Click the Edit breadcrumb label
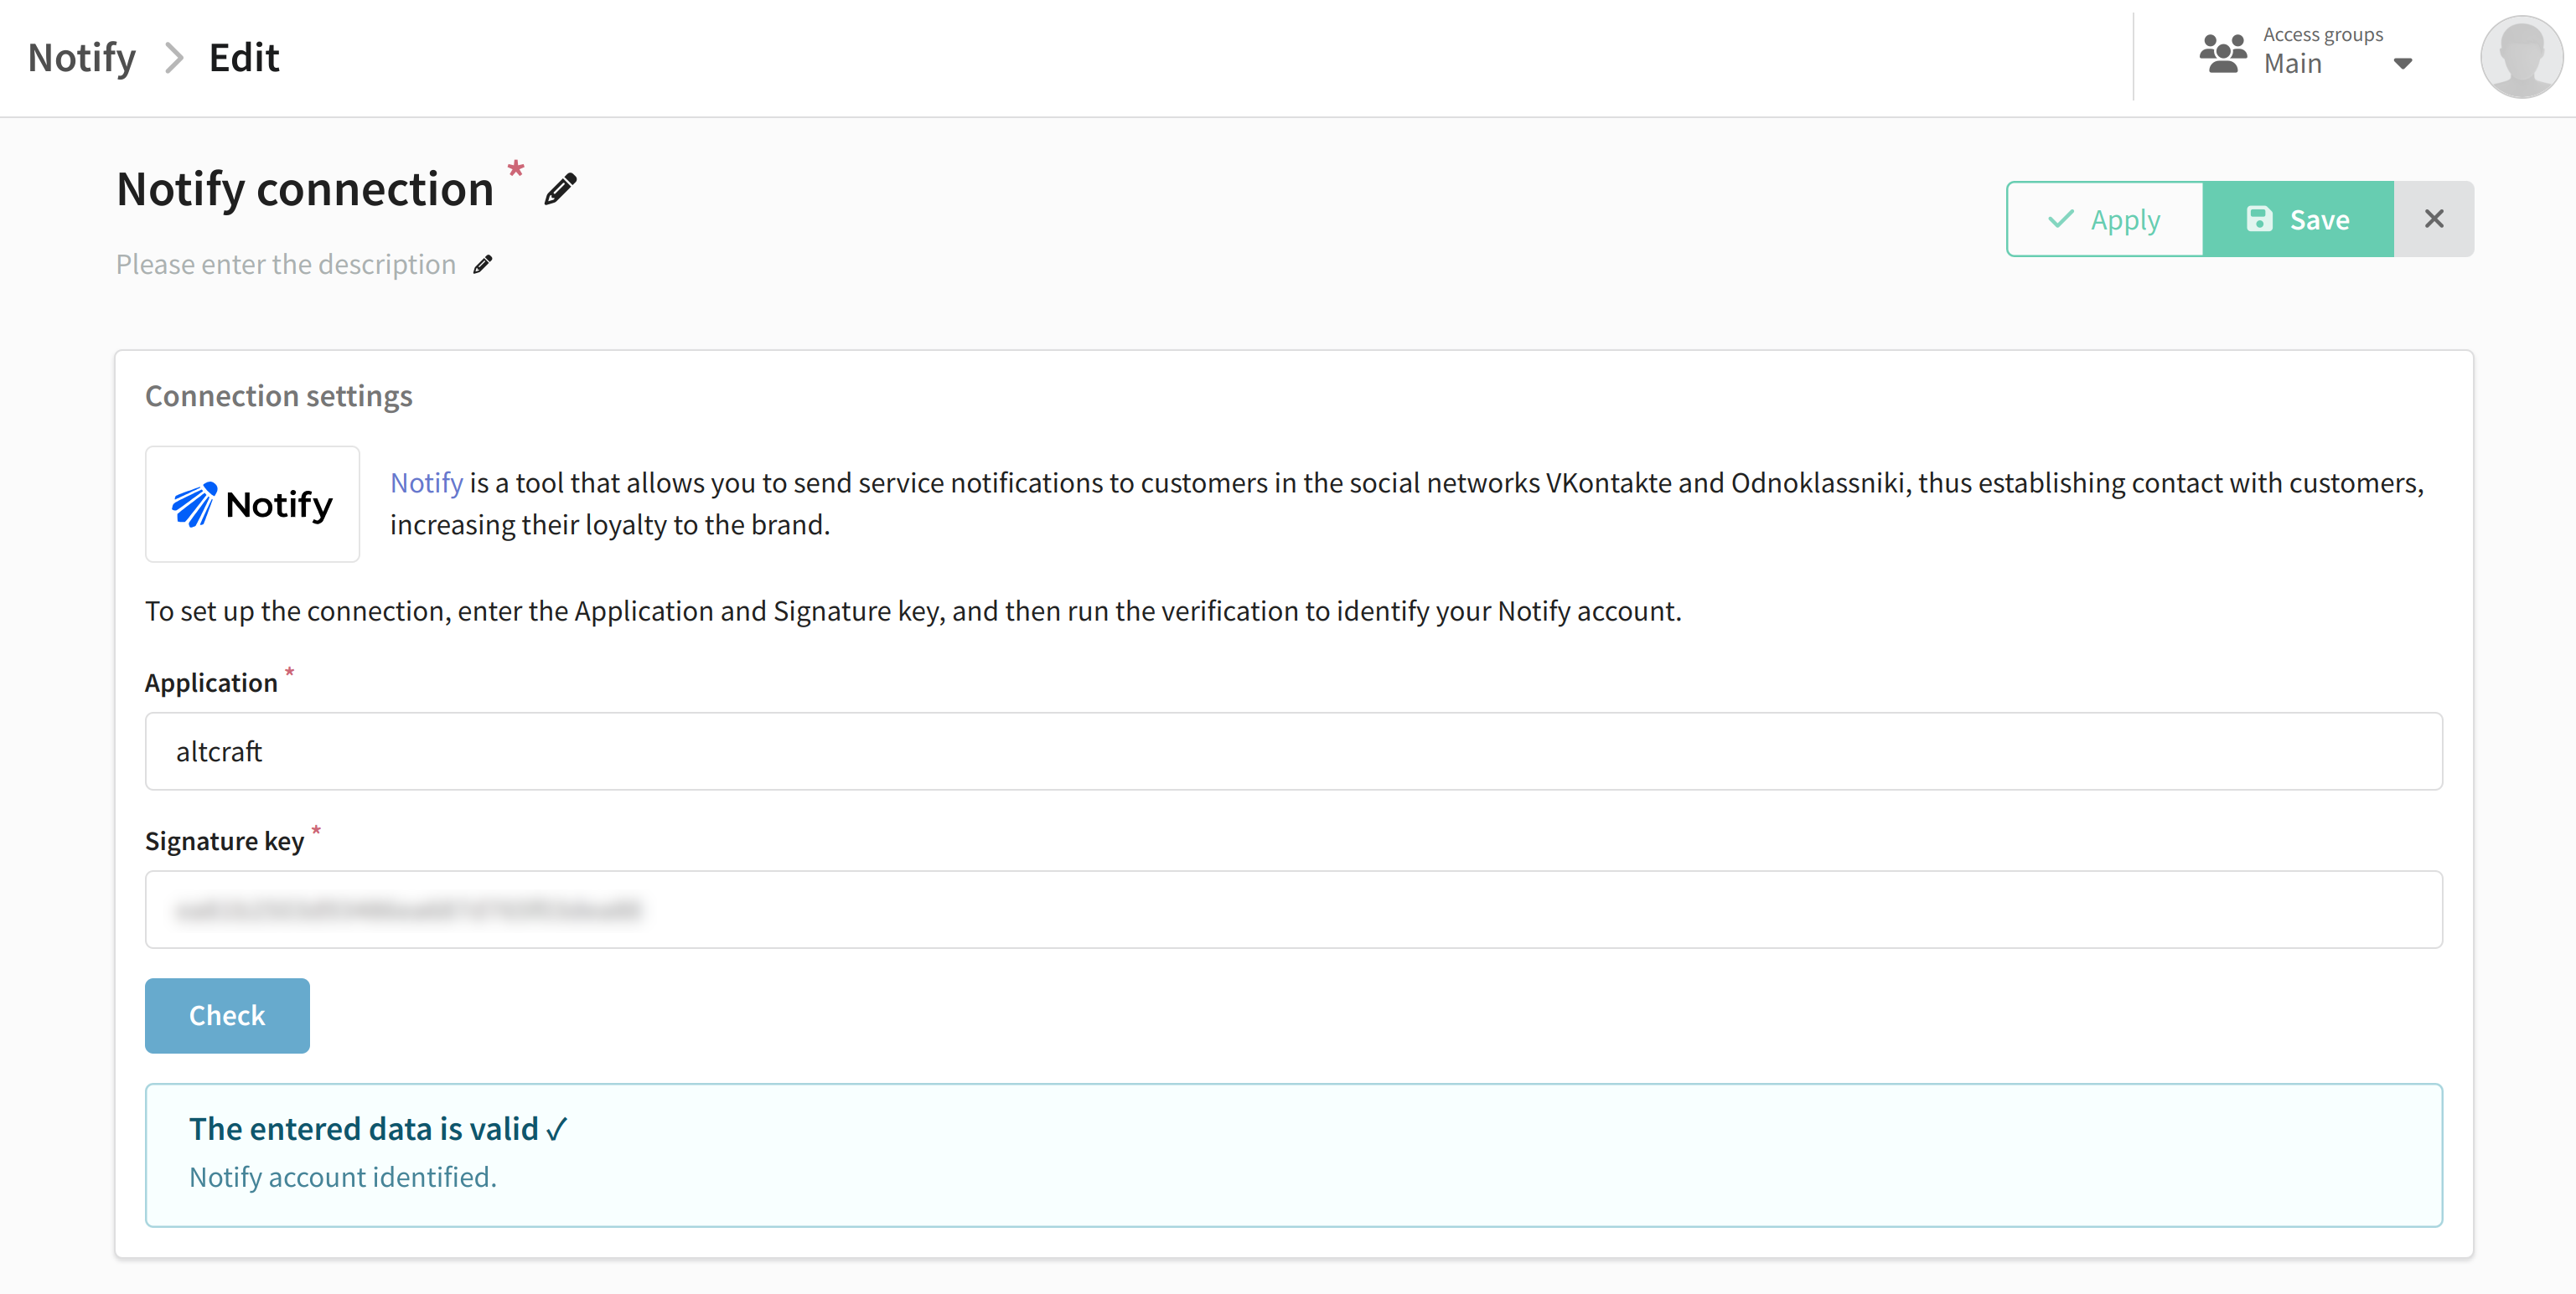 (244, 58)
